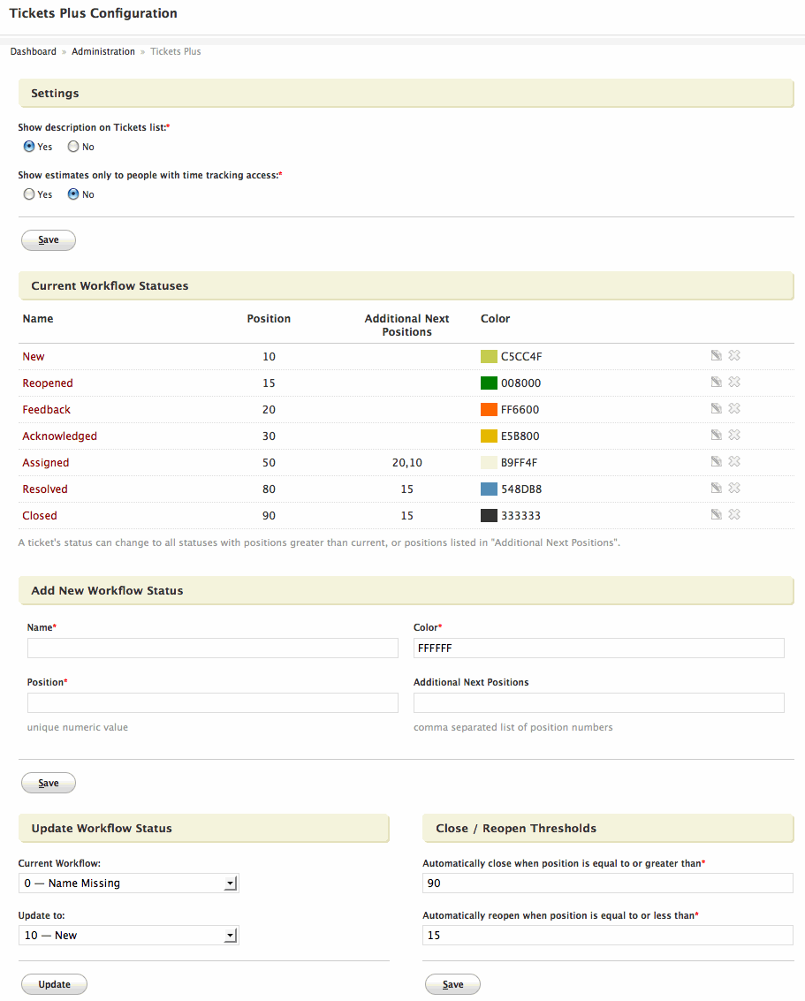Click edit icon for Assigned status

(716, 462)
